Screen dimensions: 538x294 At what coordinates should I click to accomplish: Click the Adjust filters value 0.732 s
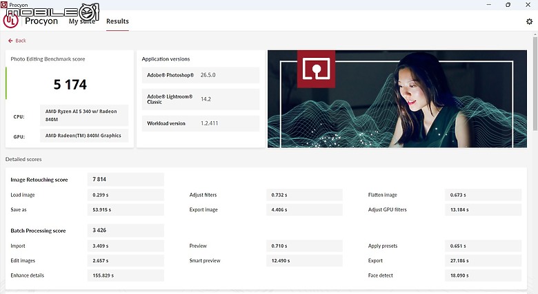click(x=304, y=195)
